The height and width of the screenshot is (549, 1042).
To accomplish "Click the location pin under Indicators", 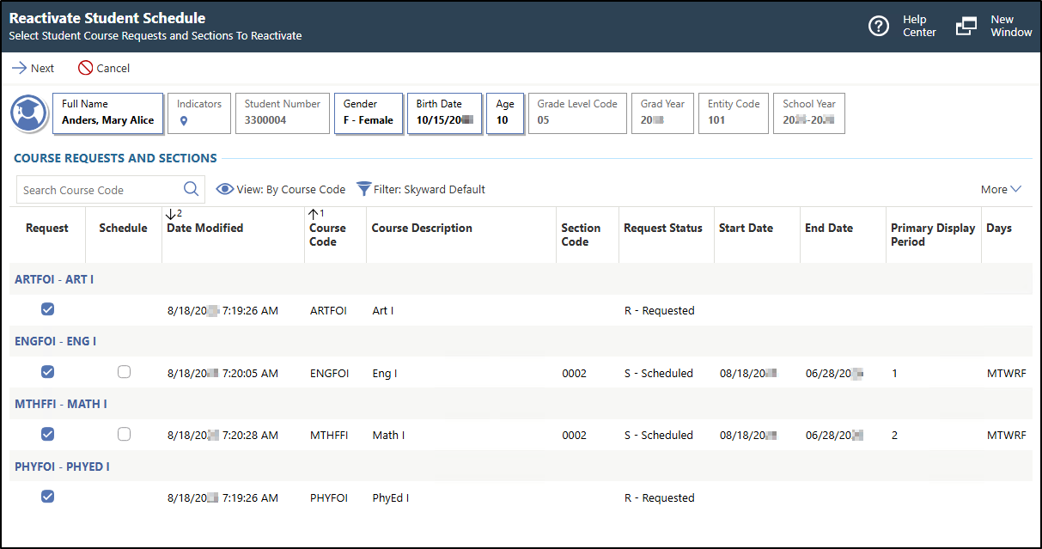I will click(183, 121).
